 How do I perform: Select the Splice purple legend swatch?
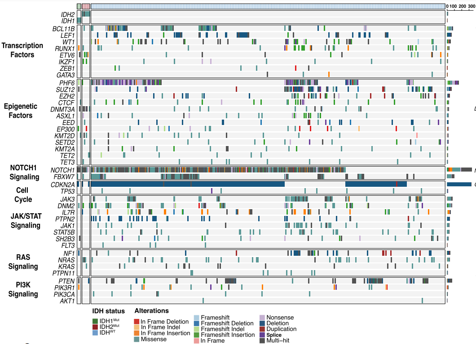coord(263,335)
